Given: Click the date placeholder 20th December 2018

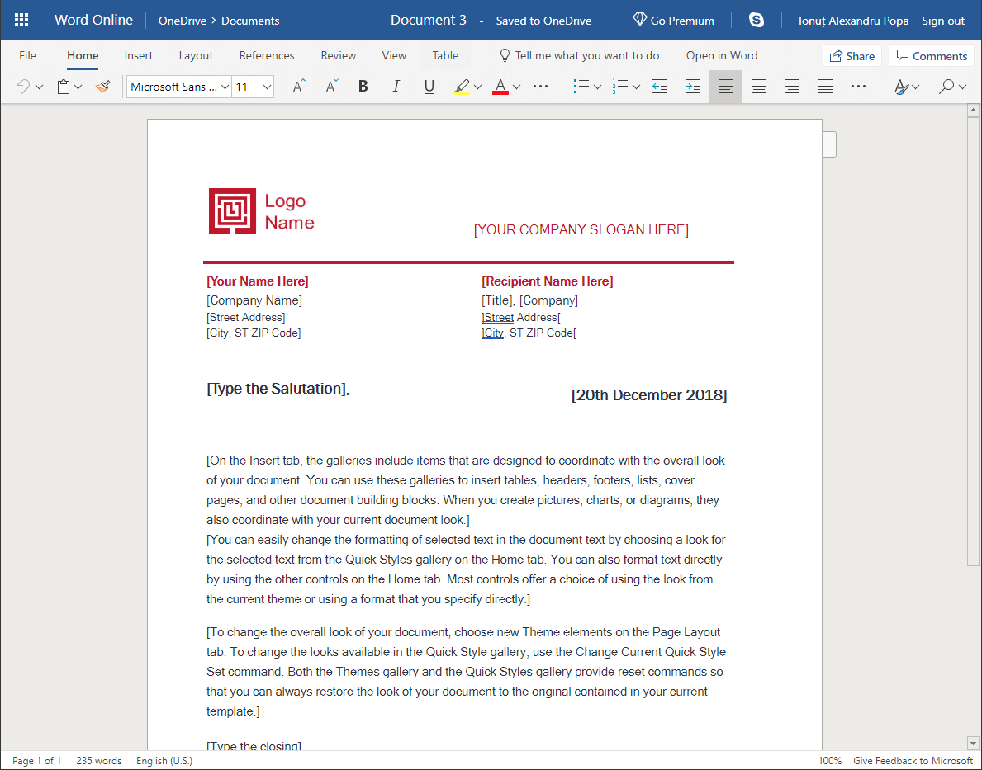Looking at the screenshot, I should 649,395.
